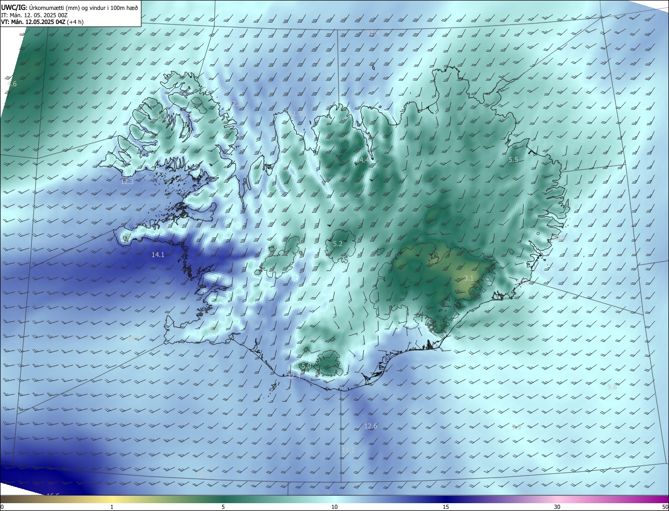
Task: Click the "9.8" value in the southeast
Action: pos(612,387)
